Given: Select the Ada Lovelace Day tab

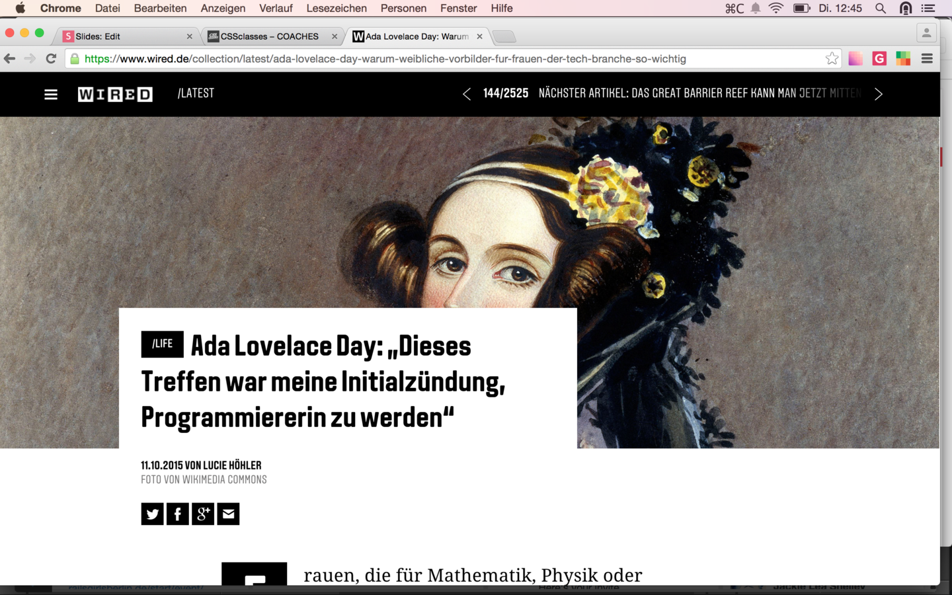Looking at the screenshot, I should point(416,36).
